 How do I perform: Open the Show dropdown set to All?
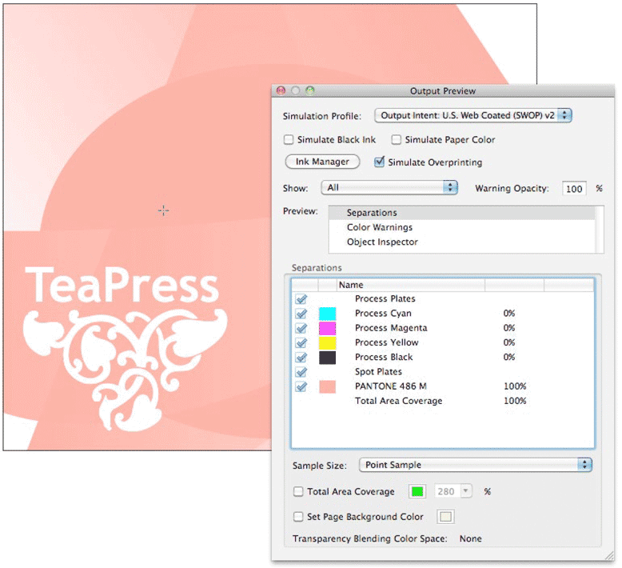point(389,187)
